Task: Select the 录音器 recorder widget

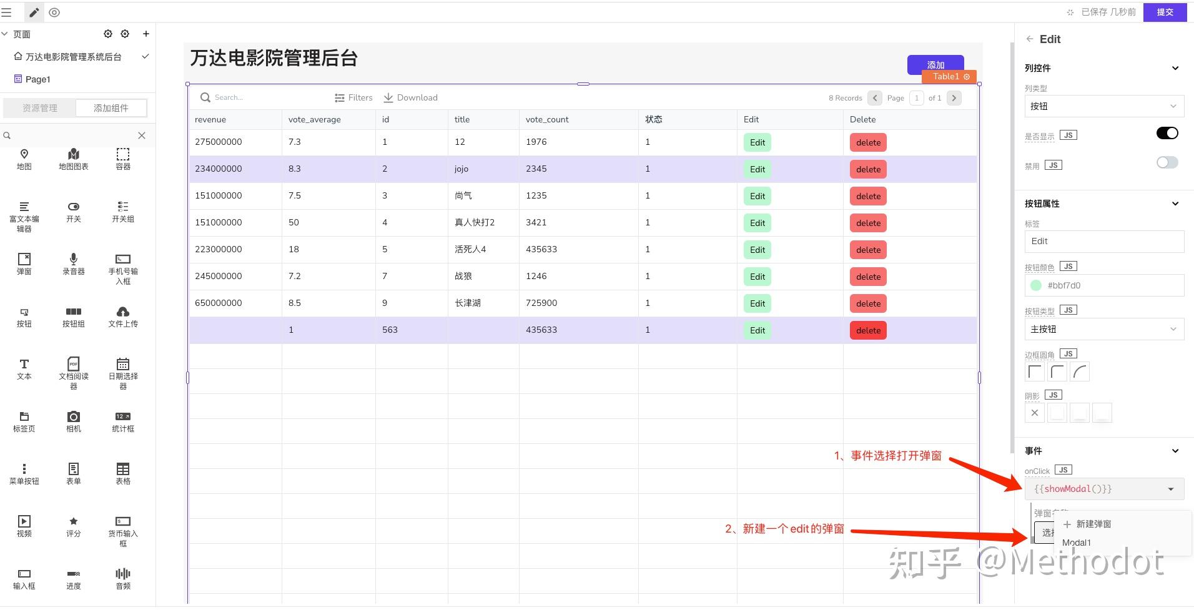Action: tap(74, 265)
